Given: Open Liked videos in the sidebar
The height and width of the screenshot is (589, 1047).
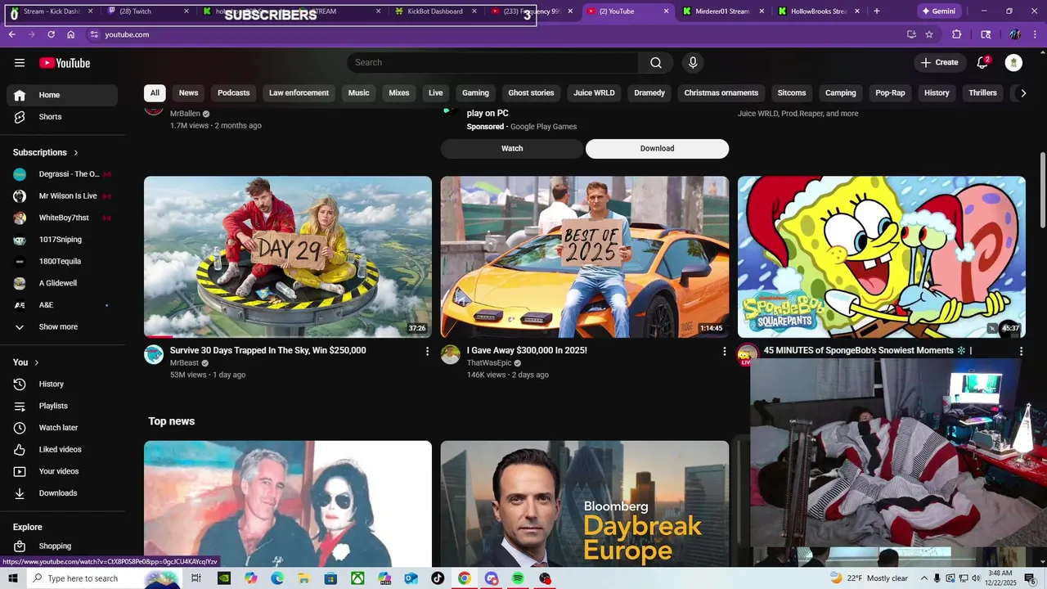Looking at the screenshot, I should click(x=62, y=450).
